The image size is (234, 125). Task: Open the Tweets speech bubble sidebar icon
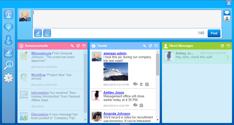[8, 27]
